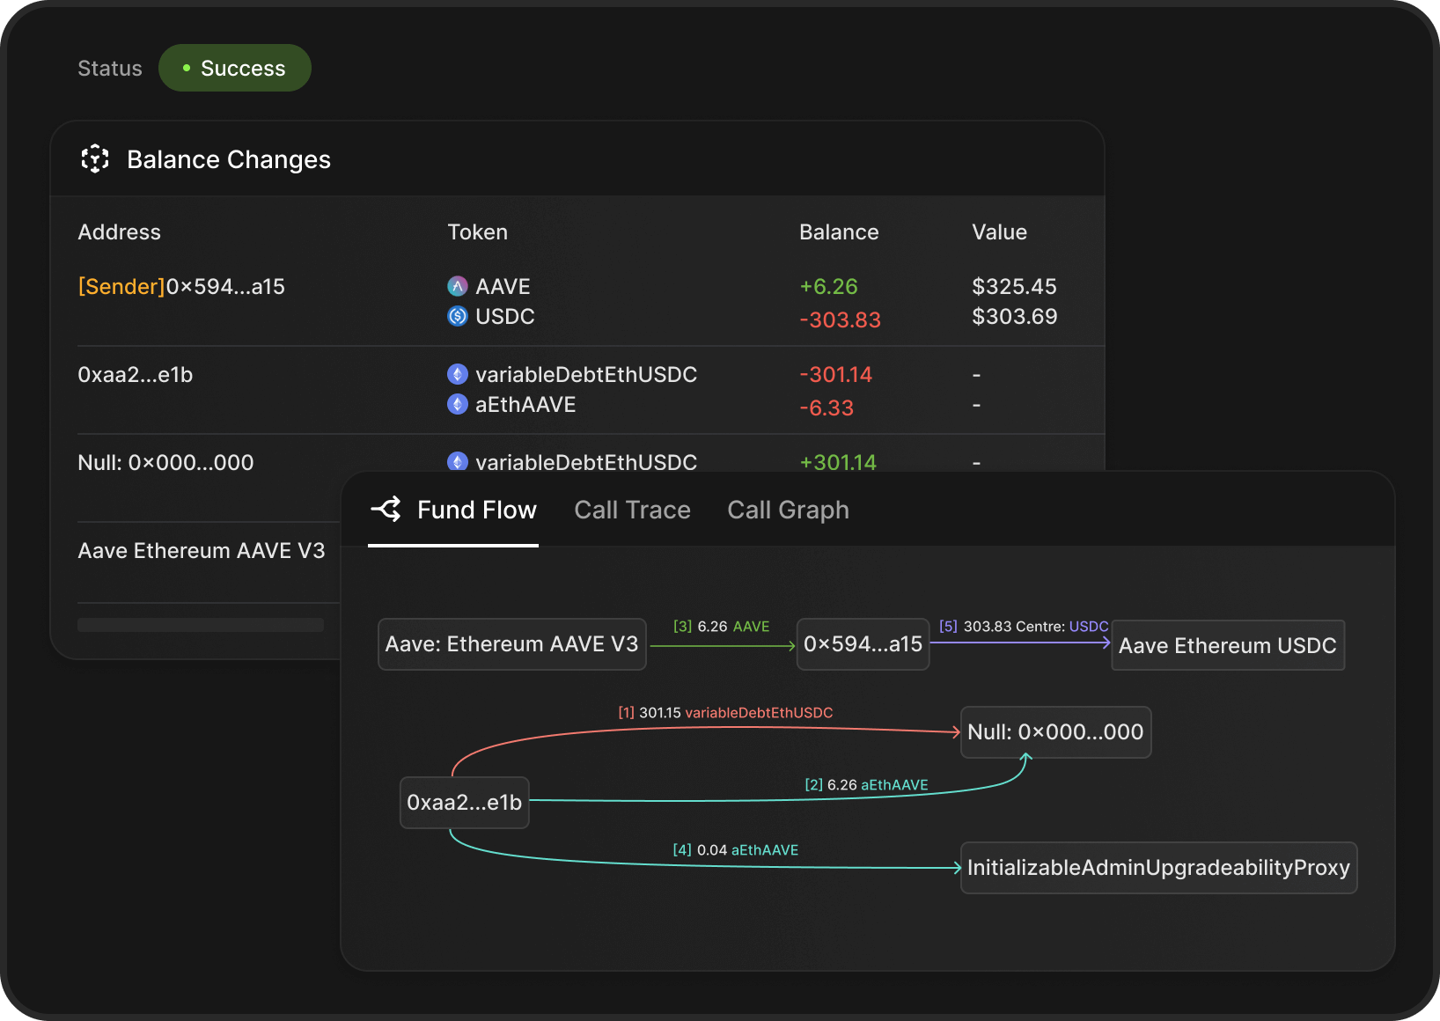Screen dimensions: 1440x1021
Task: Open address 0xaa2...e1b in the balance table
Action: (136, 375)
